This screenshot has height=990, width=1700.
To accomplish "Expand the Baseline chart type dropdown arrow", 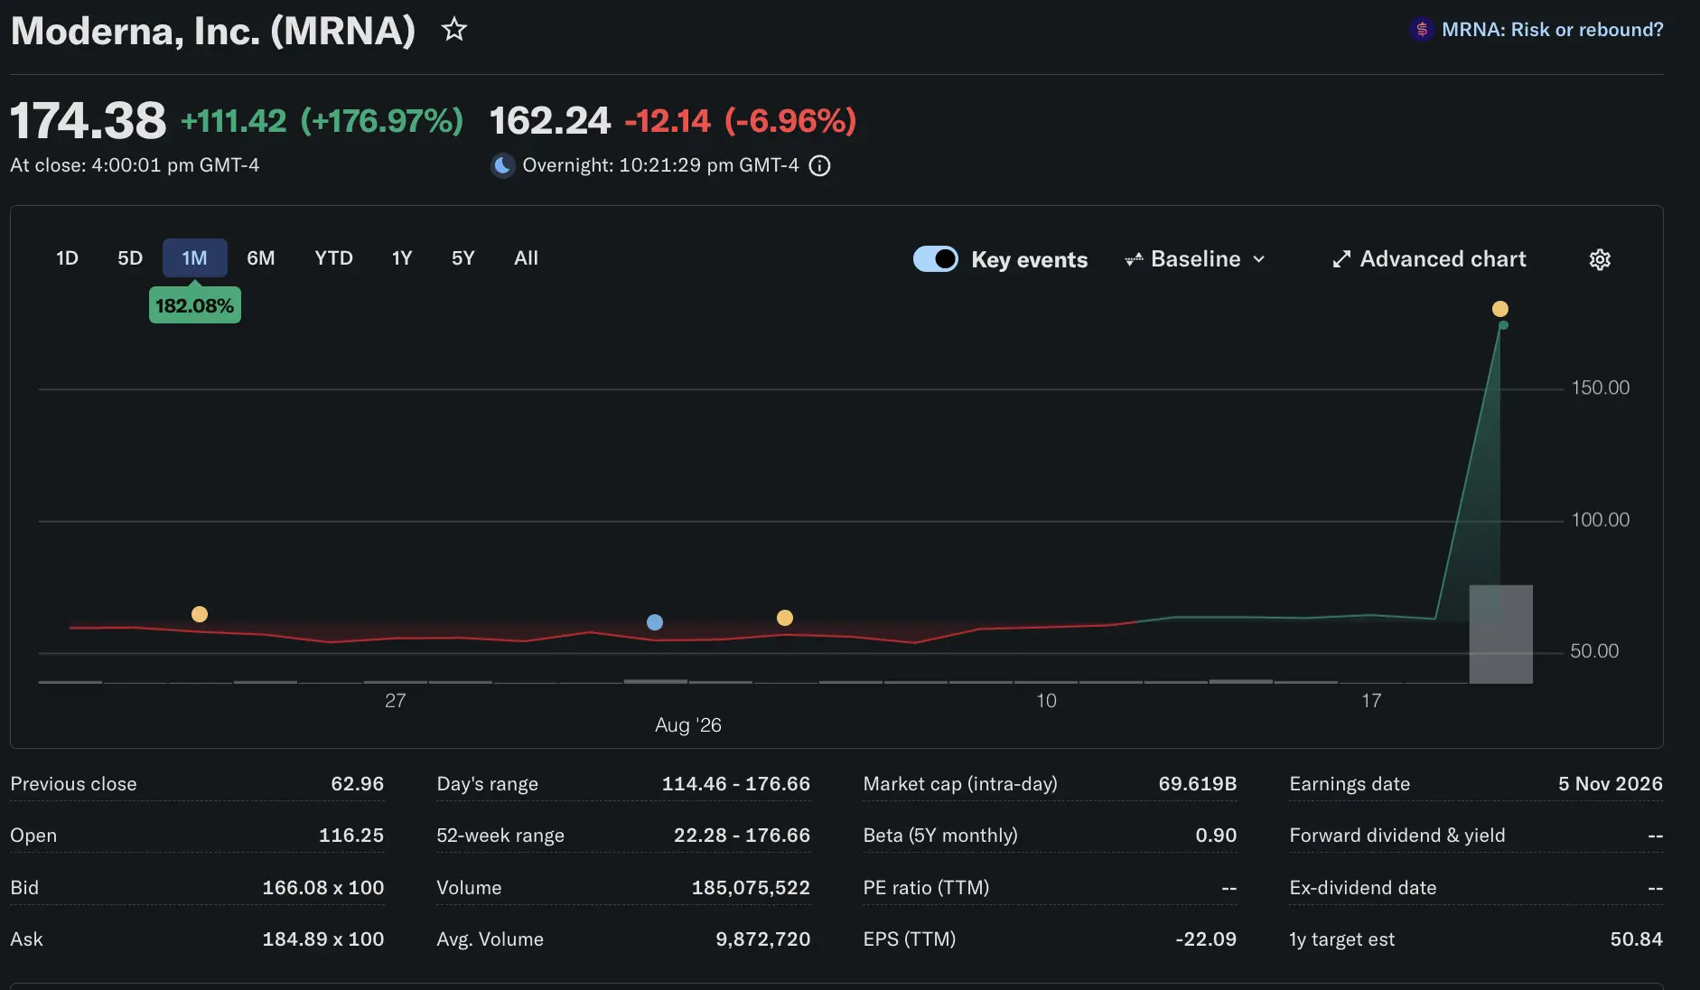I will pyautogui.click(x=1258, y=259).
